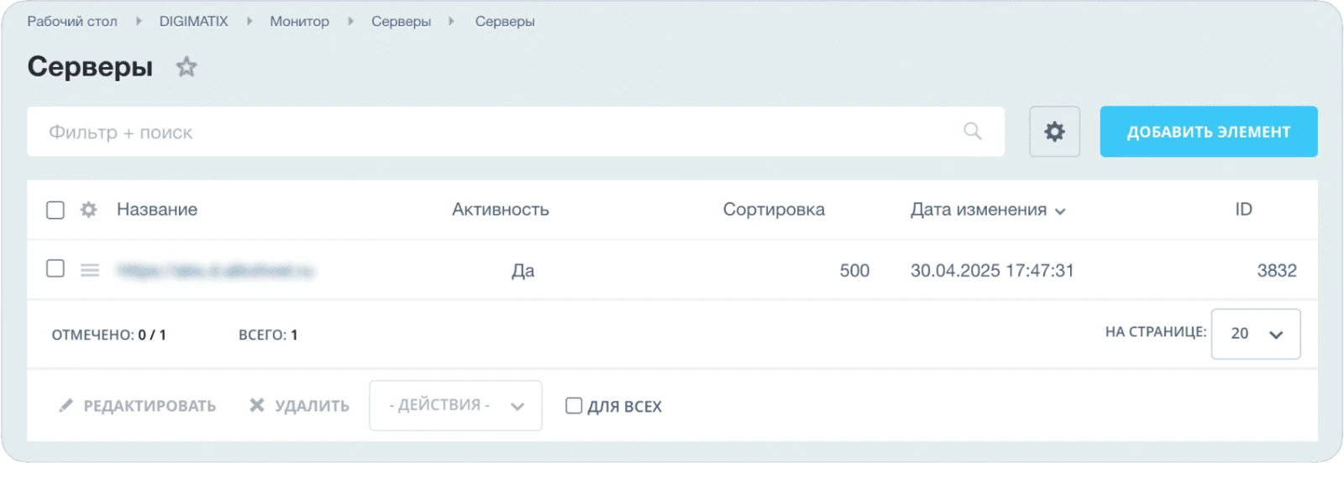Check the server row checkbox
Image resolution: width=1344 pixels, height=488 pixels.
tap(55, 268)
